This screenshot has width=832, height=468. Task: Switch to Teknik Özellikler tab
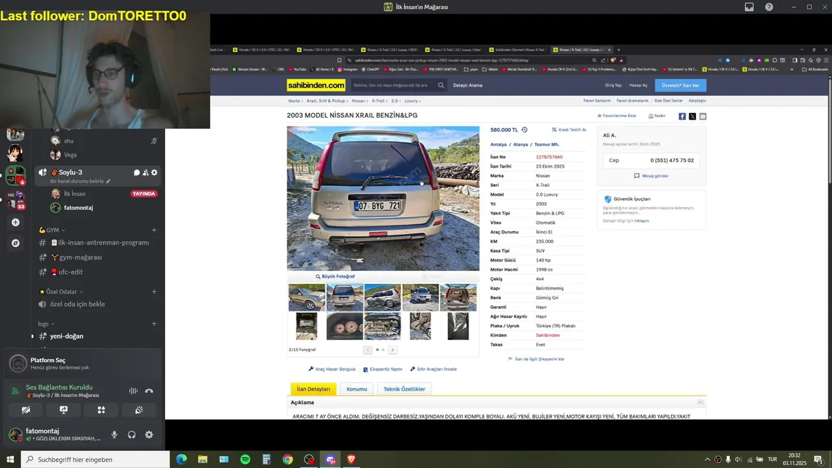(x=404, y=389)
